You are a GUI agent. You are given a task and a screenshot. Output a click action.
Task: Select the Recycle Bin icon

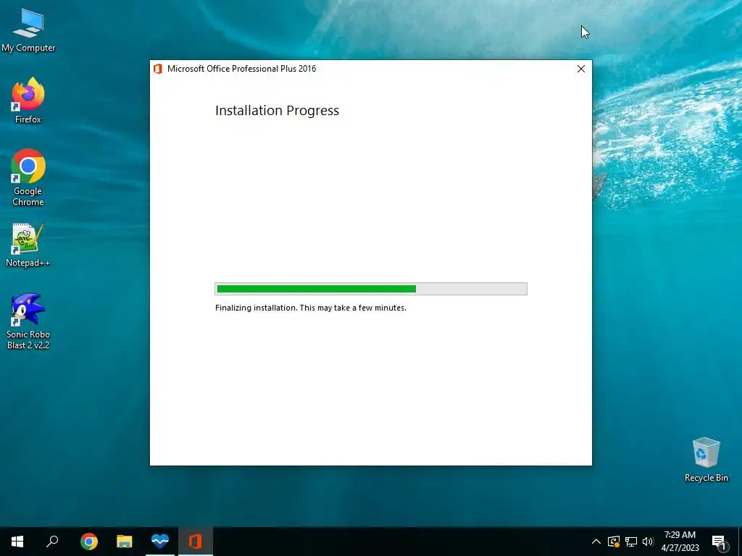706,460
